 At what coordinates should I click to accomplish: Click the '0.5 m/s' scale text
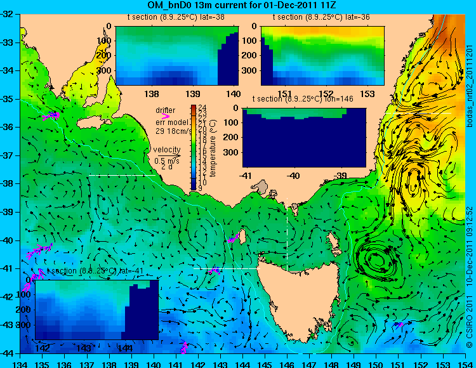click(167, 161)
